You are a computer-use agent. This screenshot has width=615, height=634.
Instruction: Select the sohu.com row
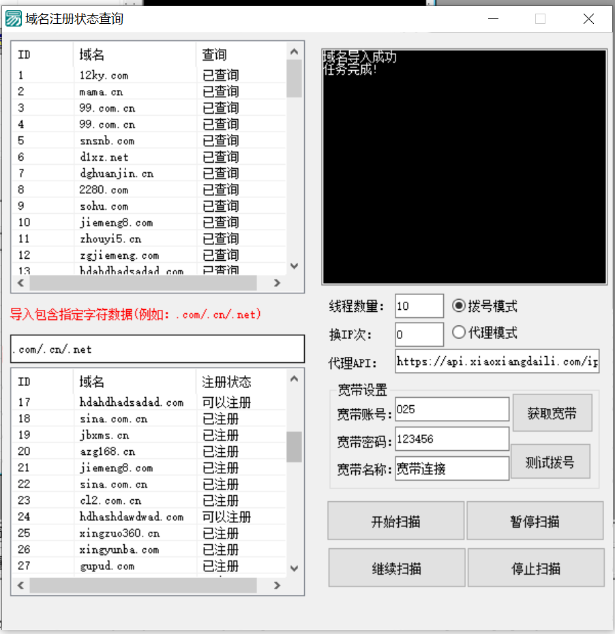click(149, 206)
